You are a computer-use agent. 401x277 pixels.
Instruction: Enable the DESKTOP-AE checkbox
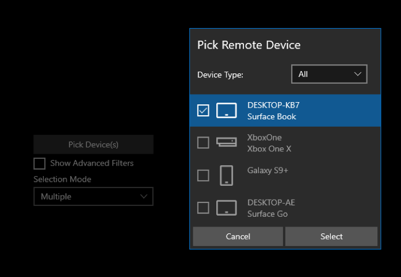(203, 208)
